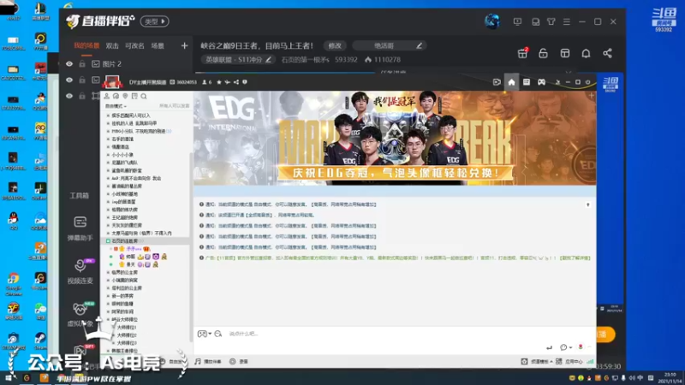Open notifications bell icon
The height and width of the screenshot is (385, 685).
click(x=586, y=53)
